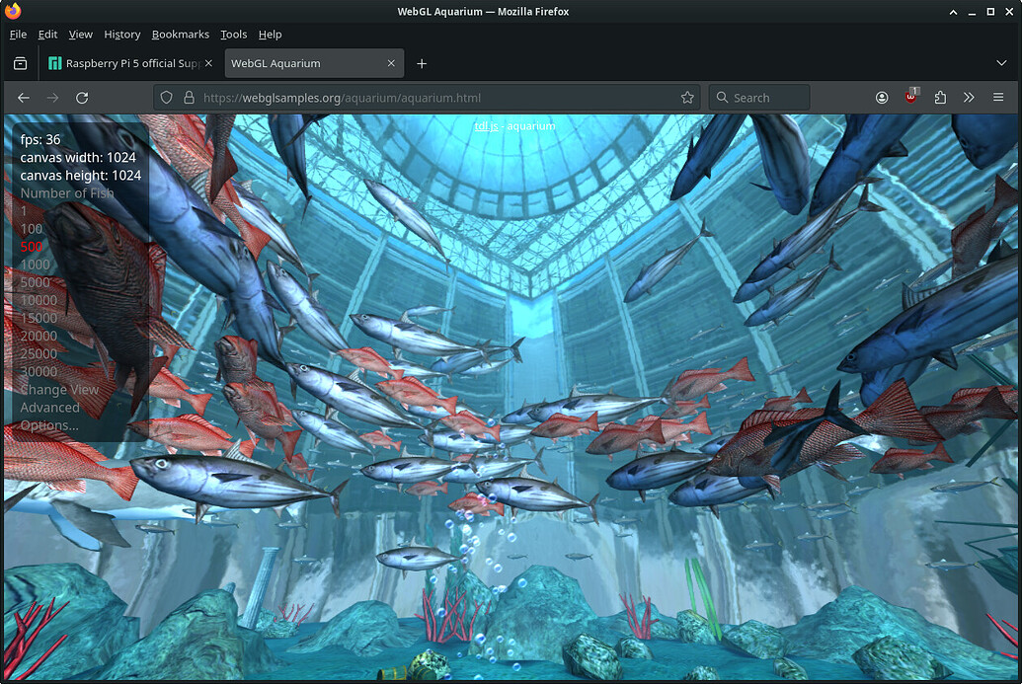Set fish count to 100

32,229
